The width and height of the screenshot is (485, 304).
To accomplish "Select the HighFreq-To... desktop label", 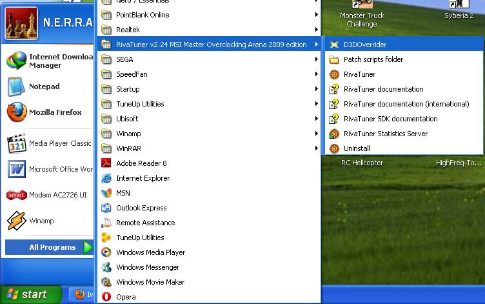I will tap(459, 163).
